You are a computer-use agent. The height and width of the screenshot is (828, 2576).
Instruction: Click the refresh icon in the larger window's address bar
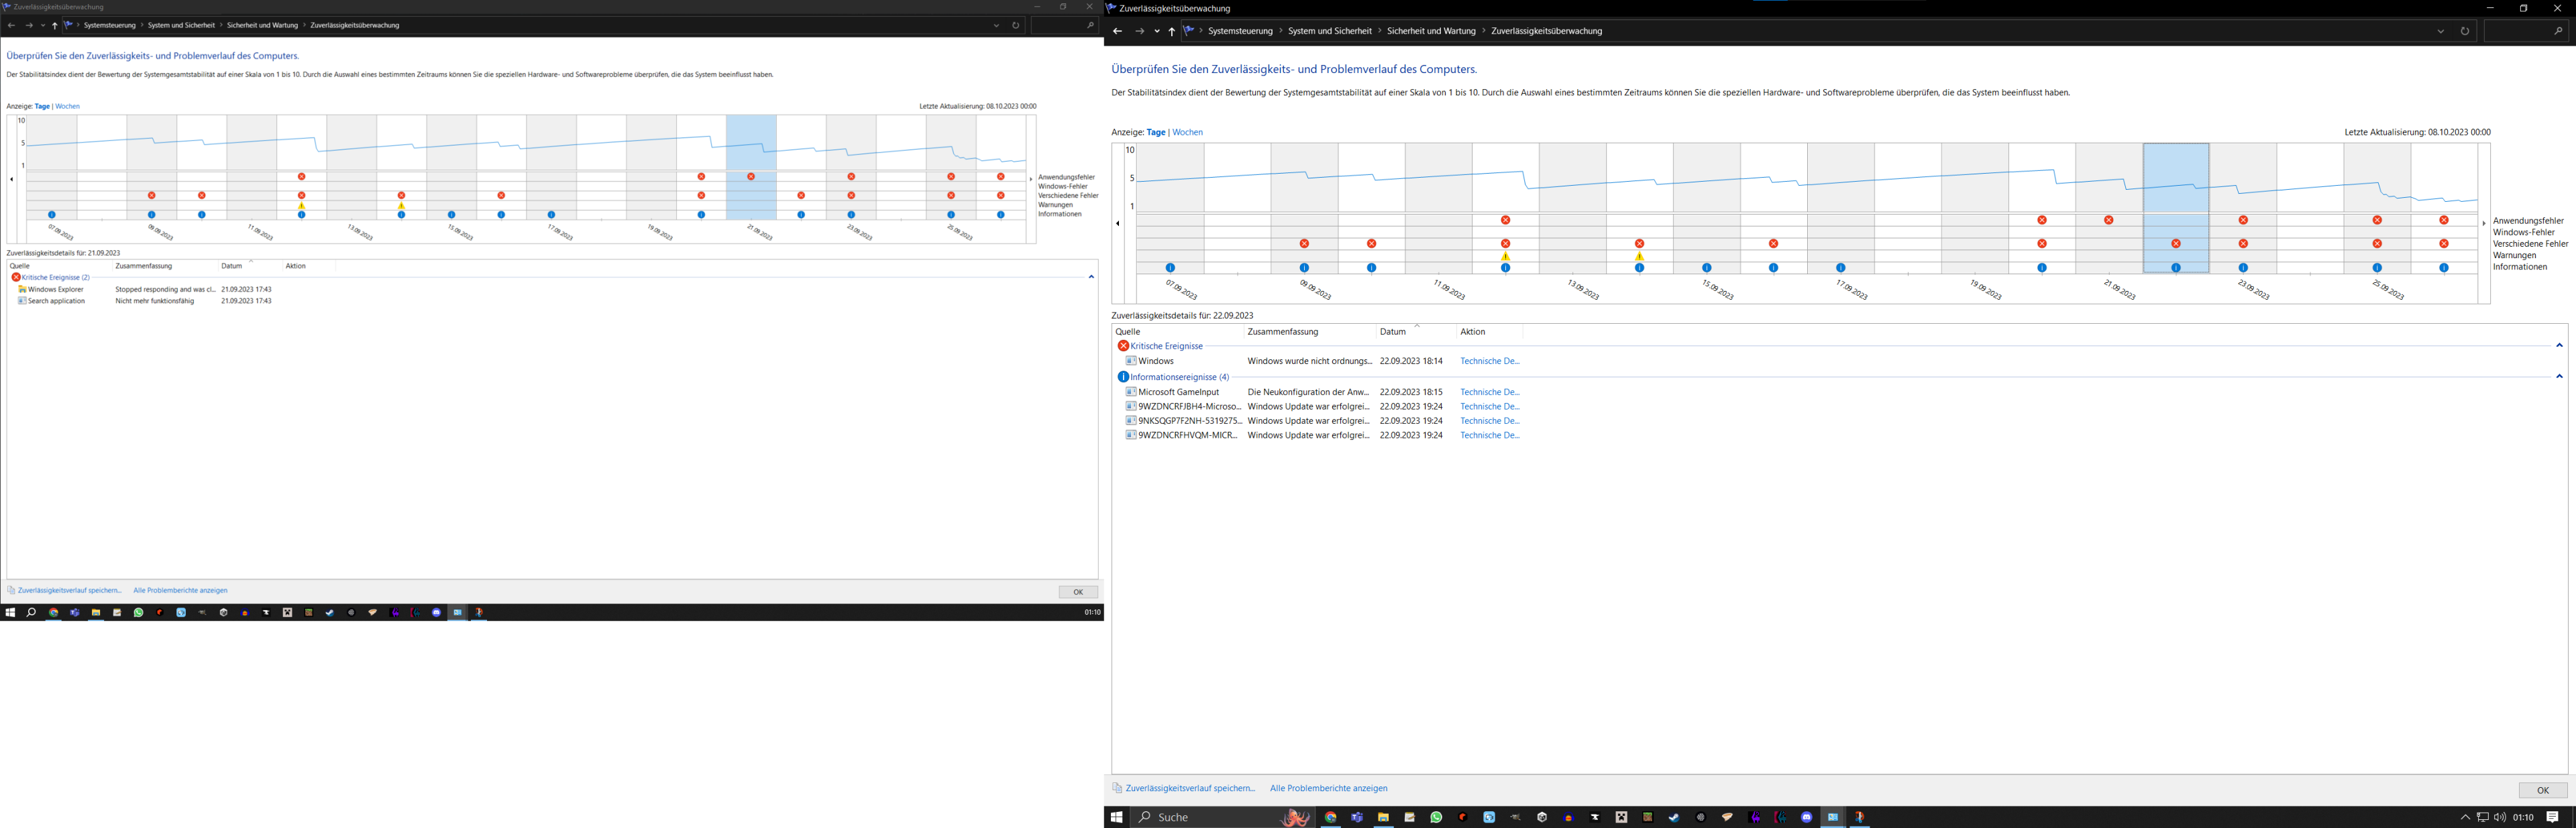tap(2465, 31)
